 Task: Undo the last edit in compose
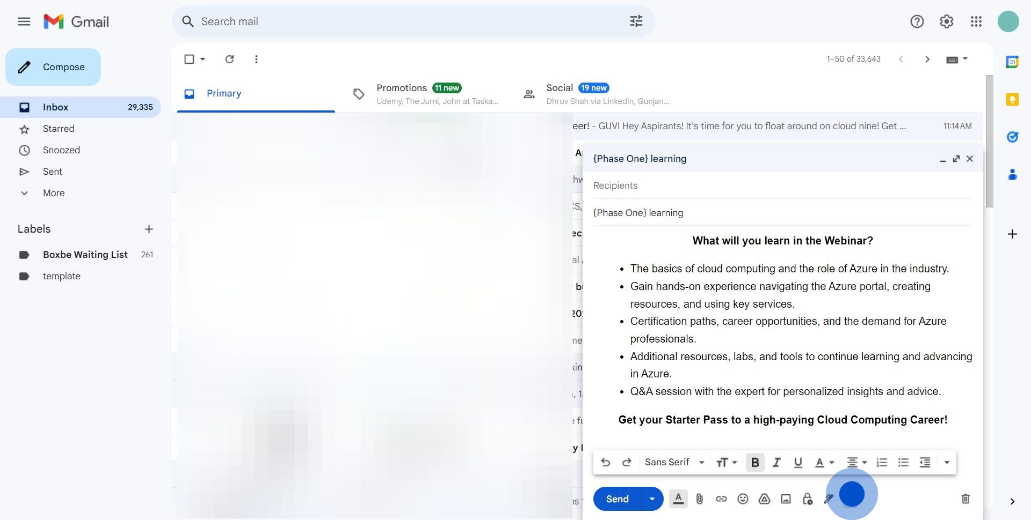point(605,462)
